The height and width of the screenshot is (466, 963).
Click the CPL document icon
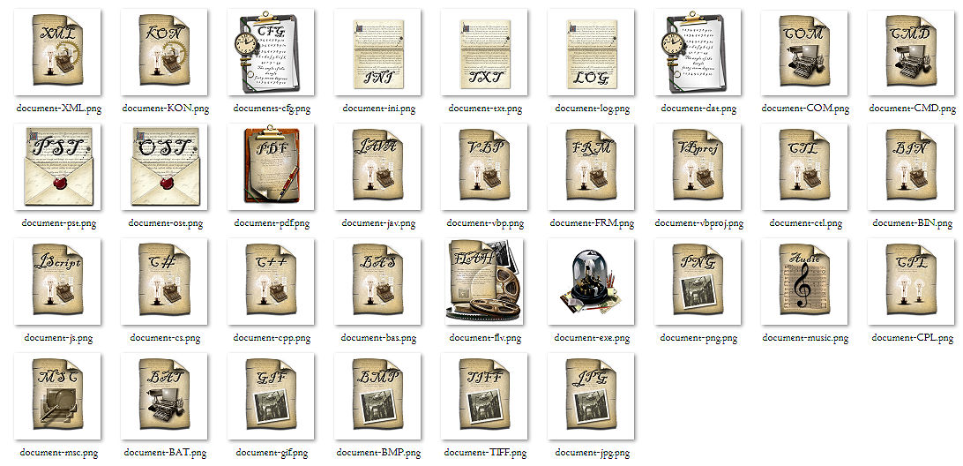[912, 282]
